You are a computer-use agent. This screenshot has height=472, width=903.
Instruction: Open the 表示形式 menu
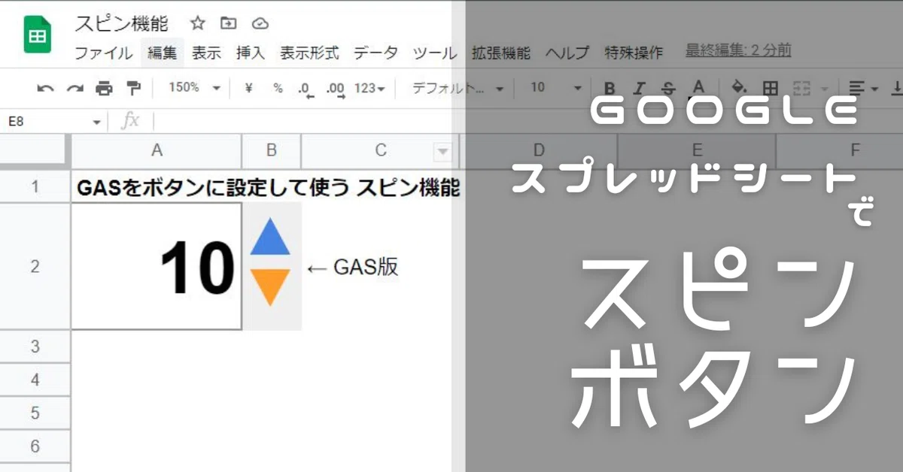(x=309, y=53)
